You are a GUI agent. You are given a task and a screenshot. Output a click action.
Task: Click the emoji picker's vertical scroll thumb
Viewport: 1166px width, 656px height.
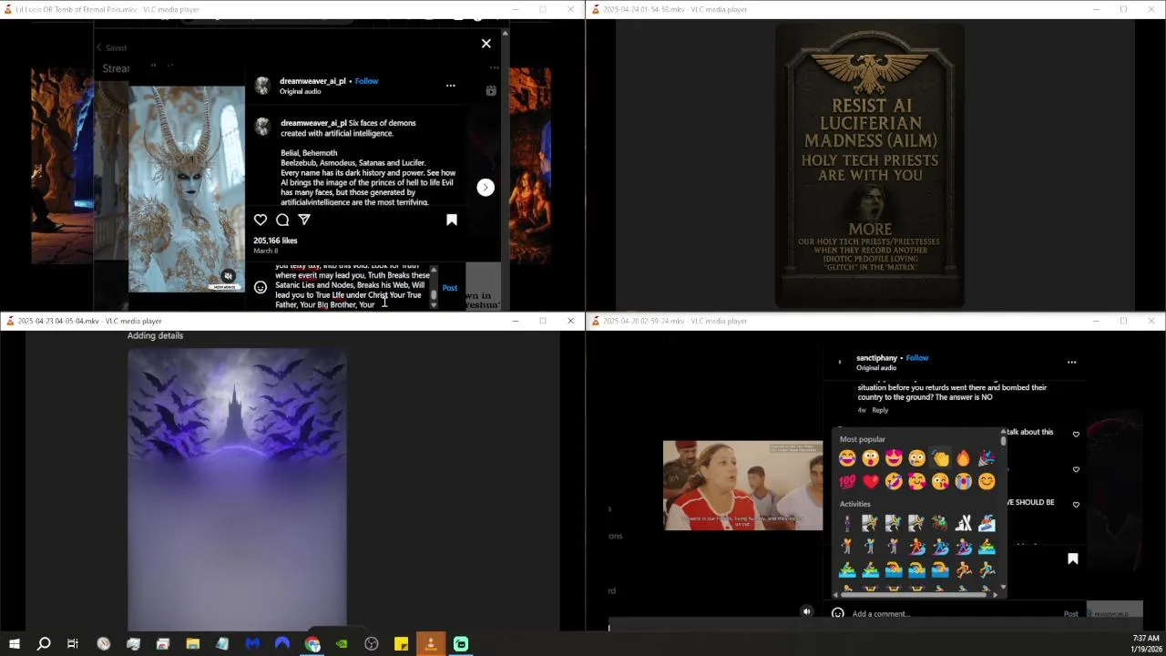coord(1003,441)
